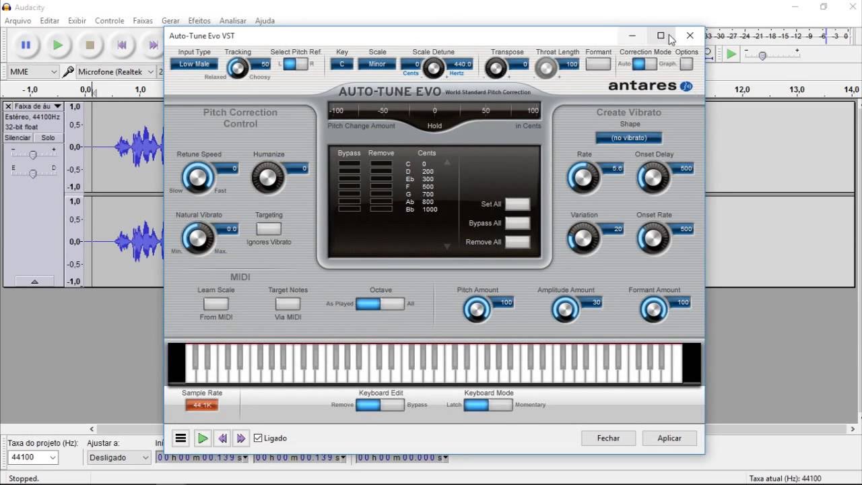Close the audio track with X icon
862x485 pixels.
click(8, 106)
